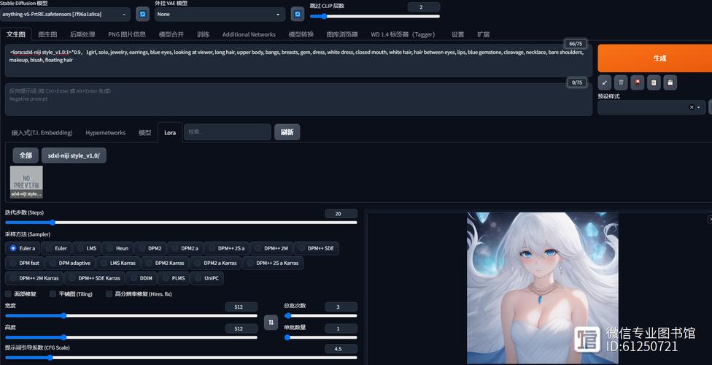The width and height of the screenshot is (712, 365).
Task: Open the 扩展 extensions tab
Action: tap(483, 34)
